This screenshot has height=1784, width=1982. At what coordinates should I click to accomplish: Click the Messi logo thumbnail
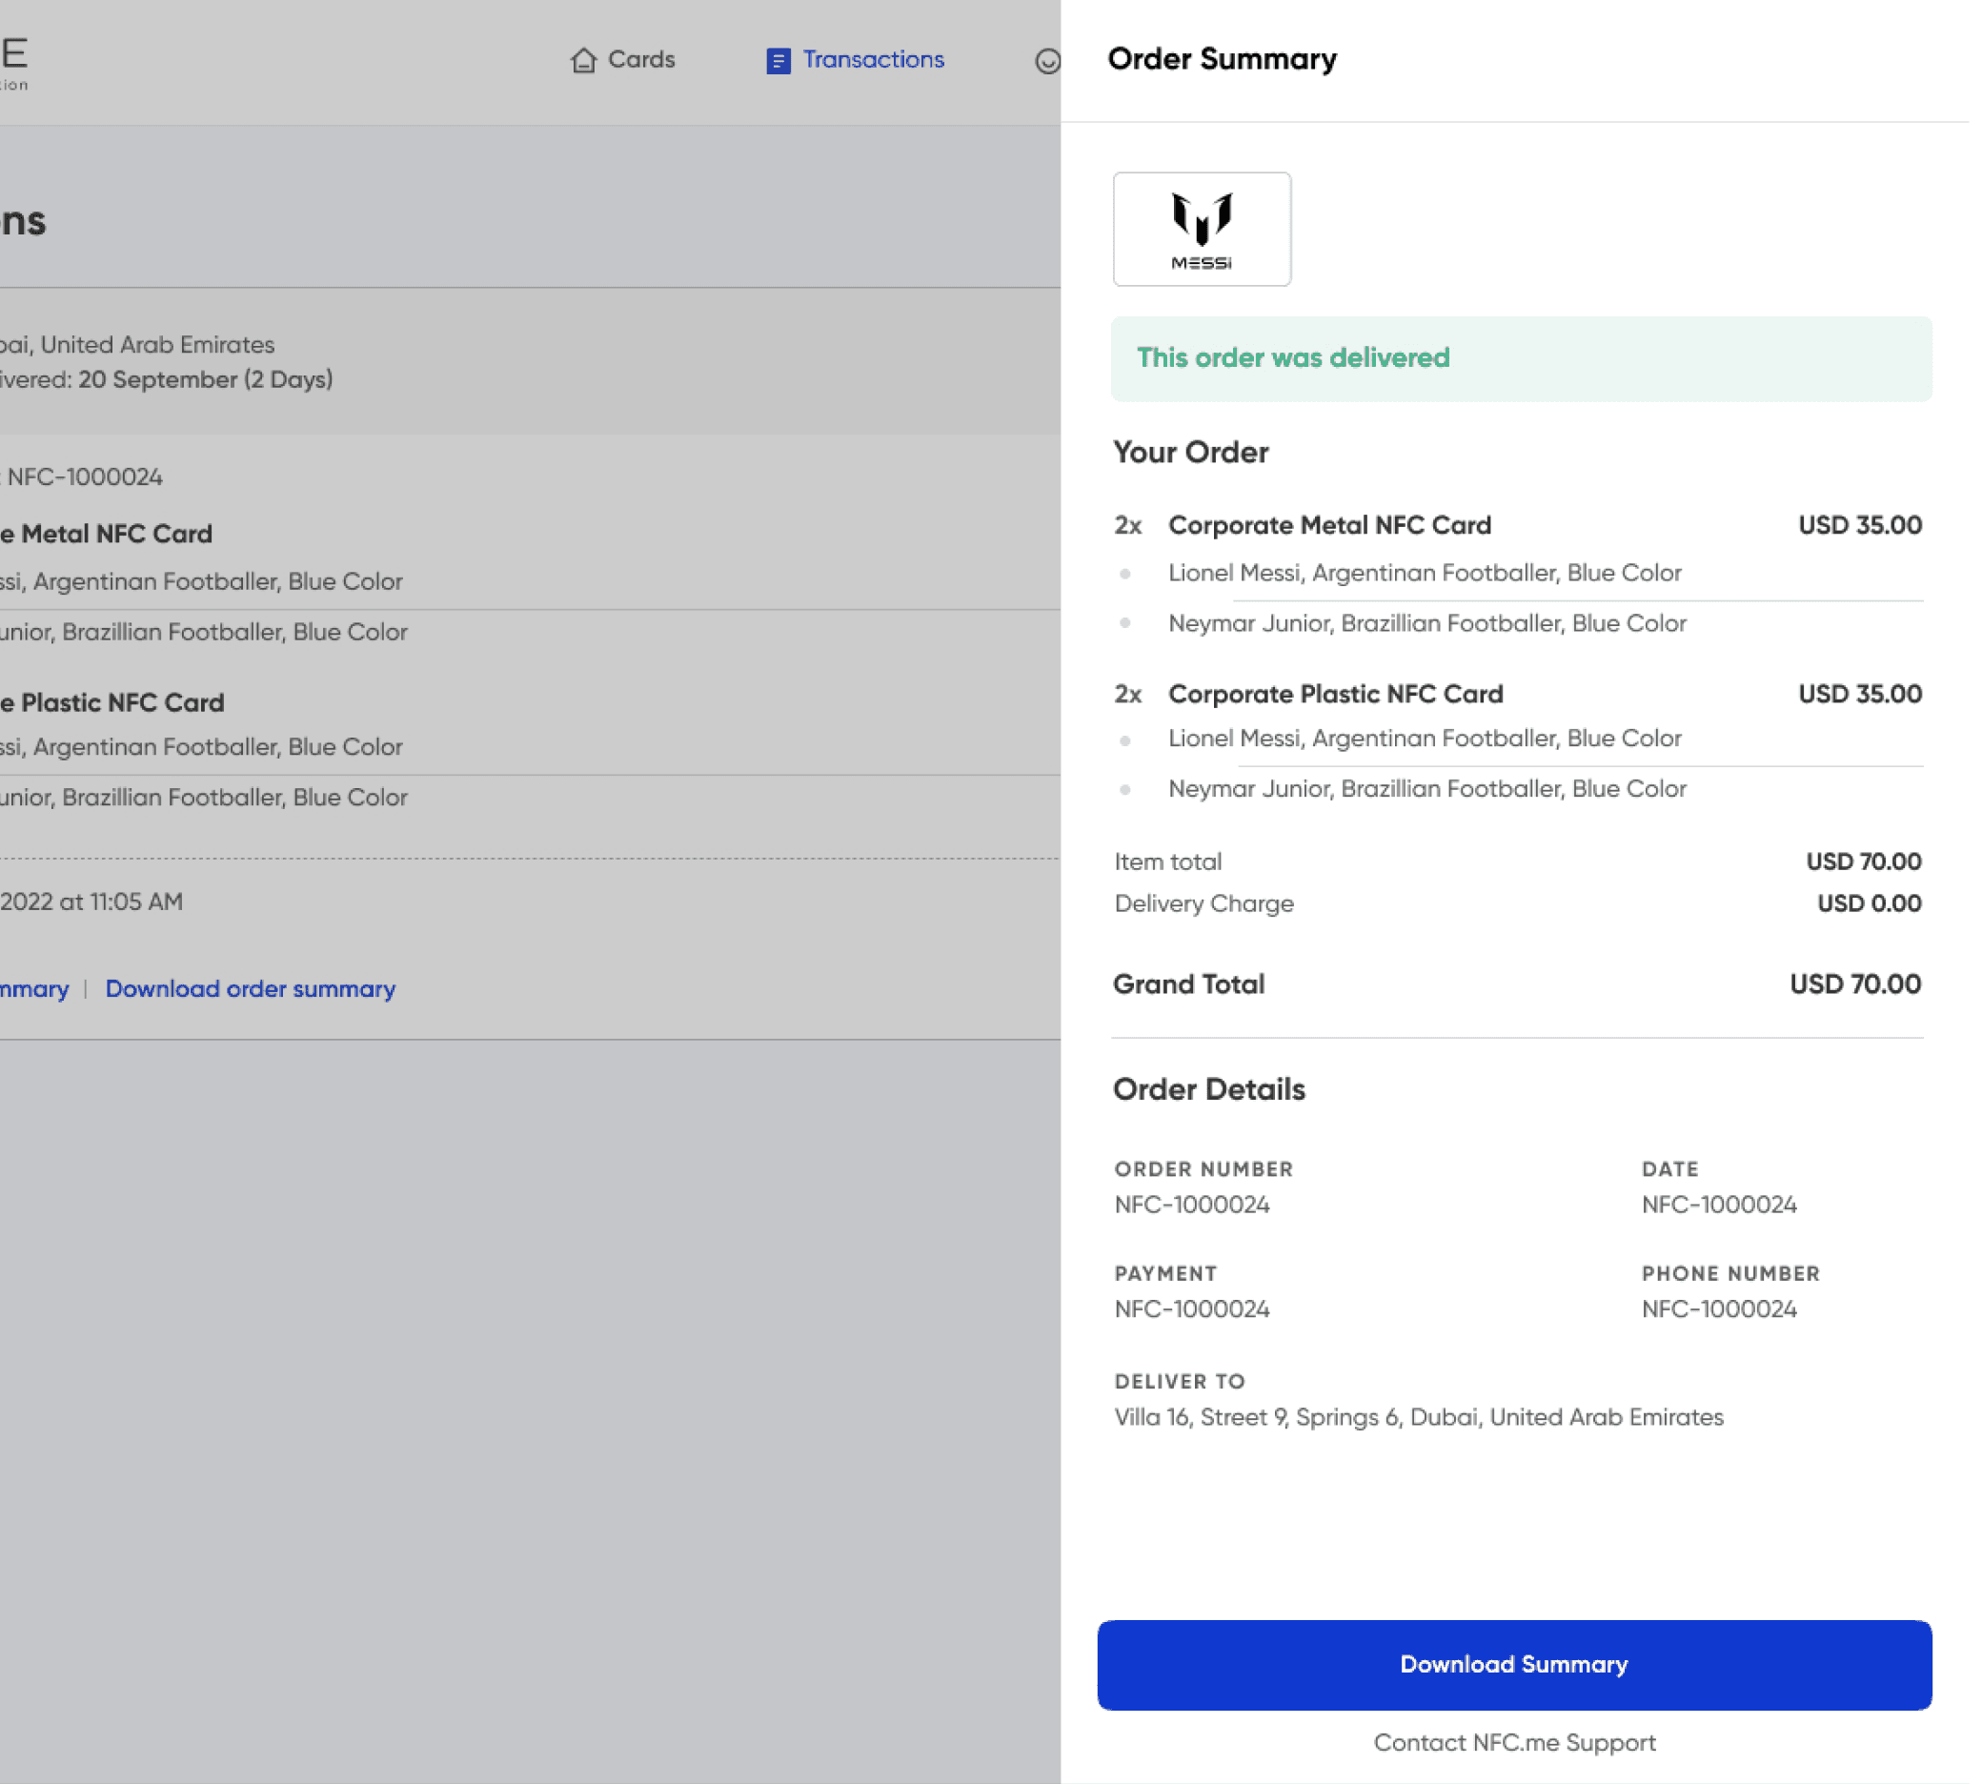[x=1202, y=230]
